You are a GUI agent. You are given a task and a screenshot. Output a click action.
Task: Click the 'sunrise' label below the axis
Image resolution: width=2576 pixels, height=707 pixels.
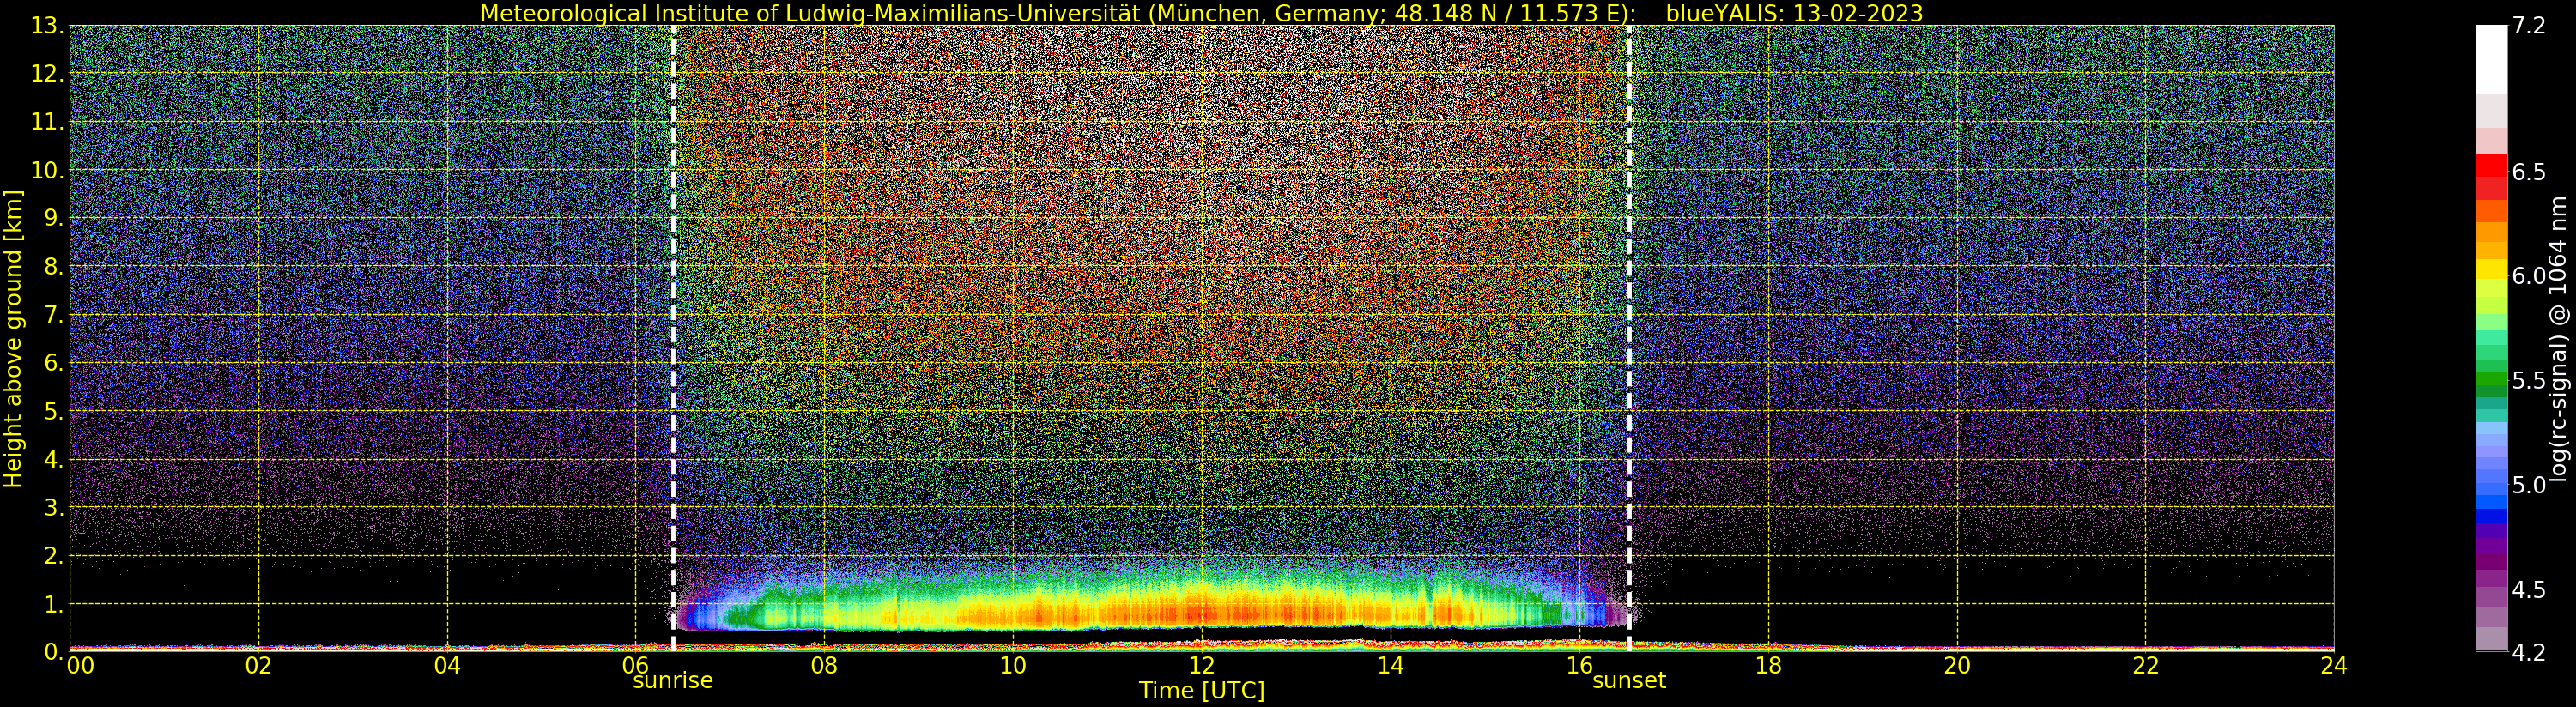tap(673, 681)
